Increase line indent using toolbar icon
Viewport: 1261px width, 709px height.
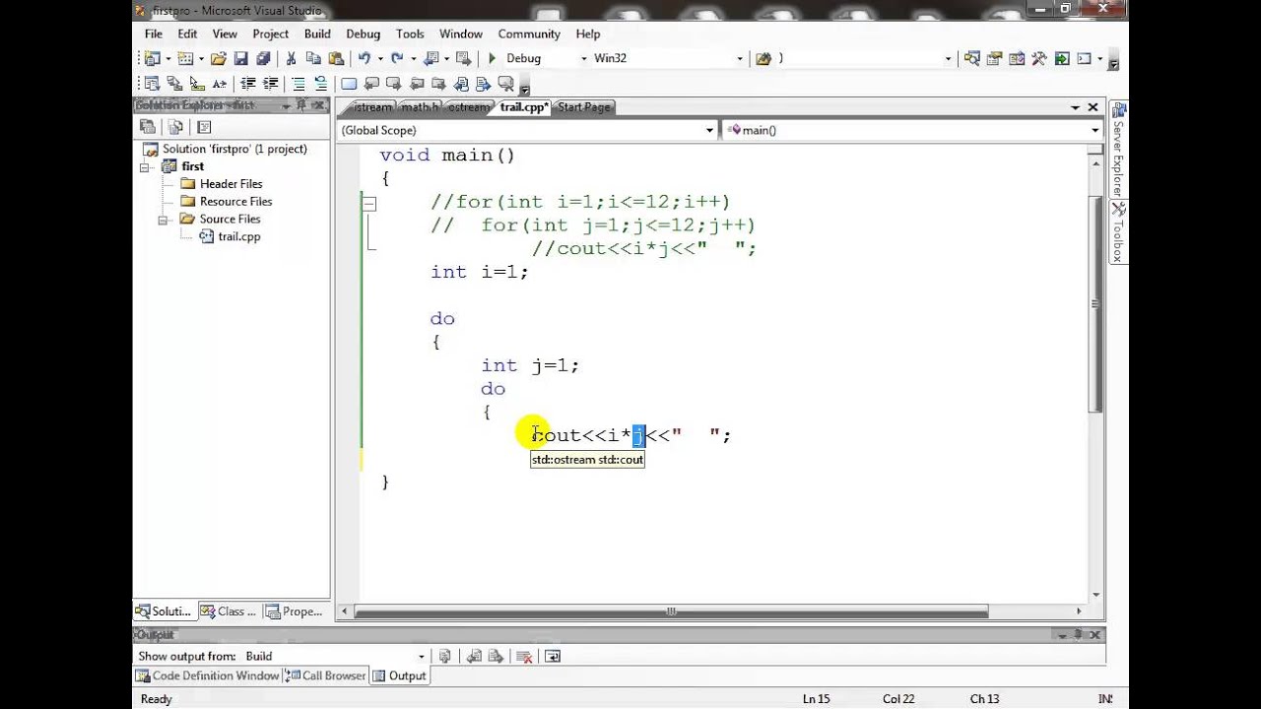click(270, 84)
